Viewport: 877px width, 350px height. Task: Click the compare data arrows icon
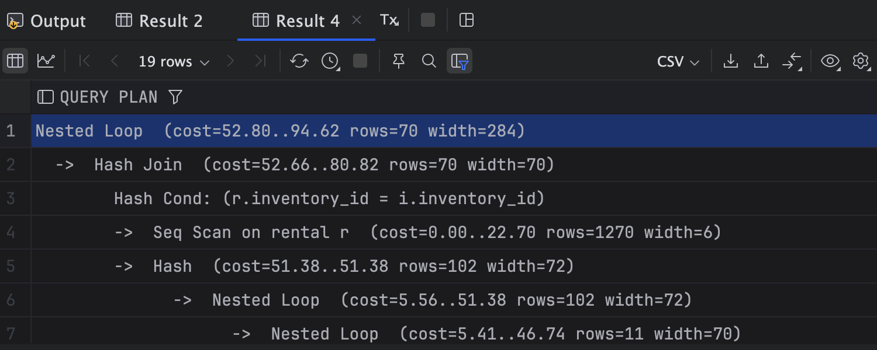click(792, 61)
